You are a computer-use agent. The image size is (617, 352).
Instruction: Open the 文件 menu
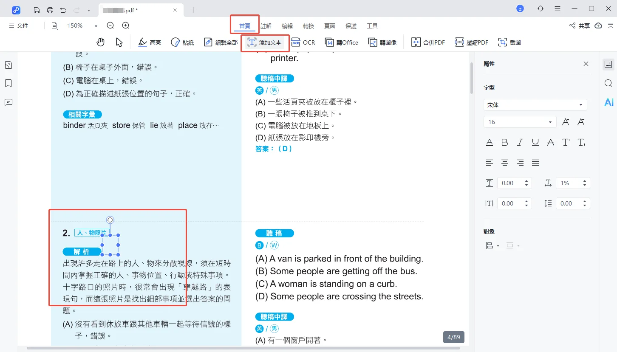19,25
